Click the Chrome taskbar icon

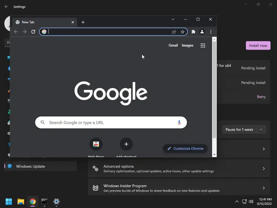(32, 201)
